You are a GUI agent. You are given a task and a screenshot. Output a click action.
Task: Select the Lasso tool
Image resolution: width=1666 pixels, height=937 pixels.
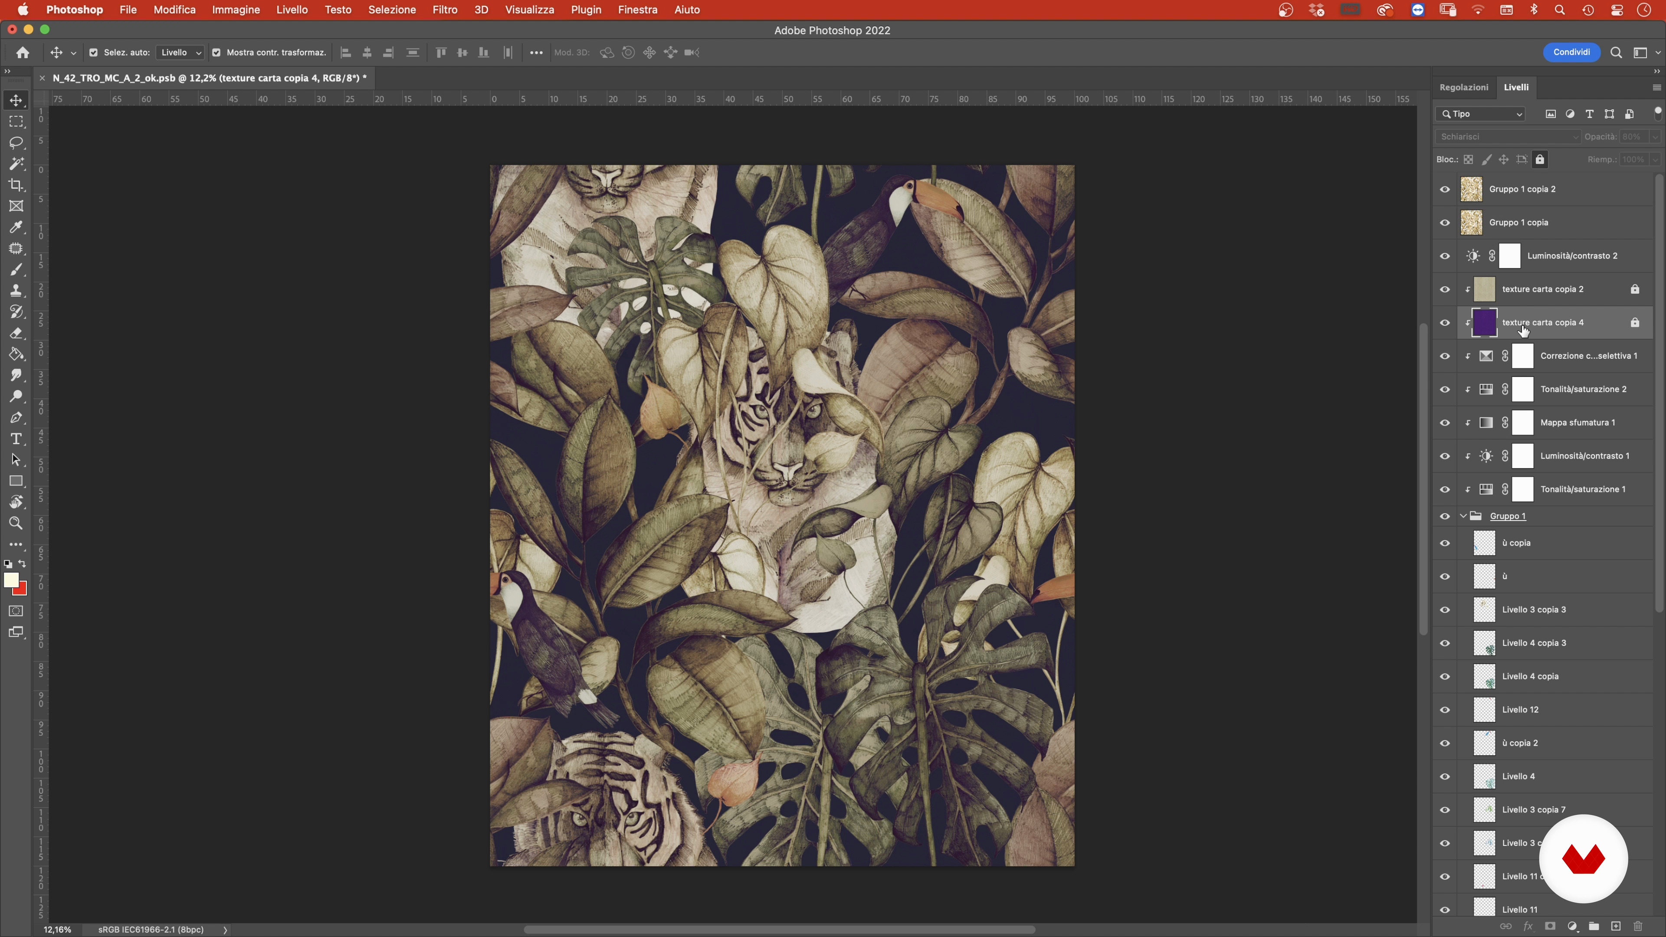point(16,142)
